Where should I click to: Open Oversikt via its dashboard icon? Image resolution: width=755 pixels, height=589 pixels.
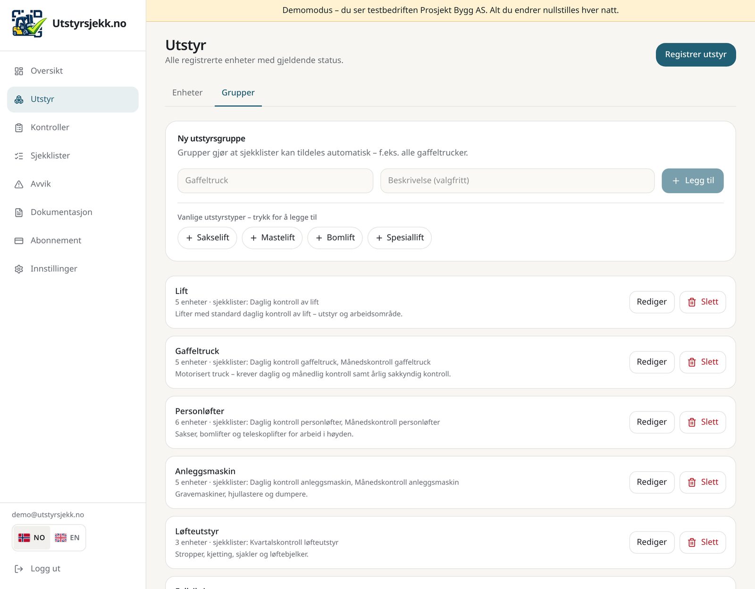pyautogui.click(x=19, y=71)
